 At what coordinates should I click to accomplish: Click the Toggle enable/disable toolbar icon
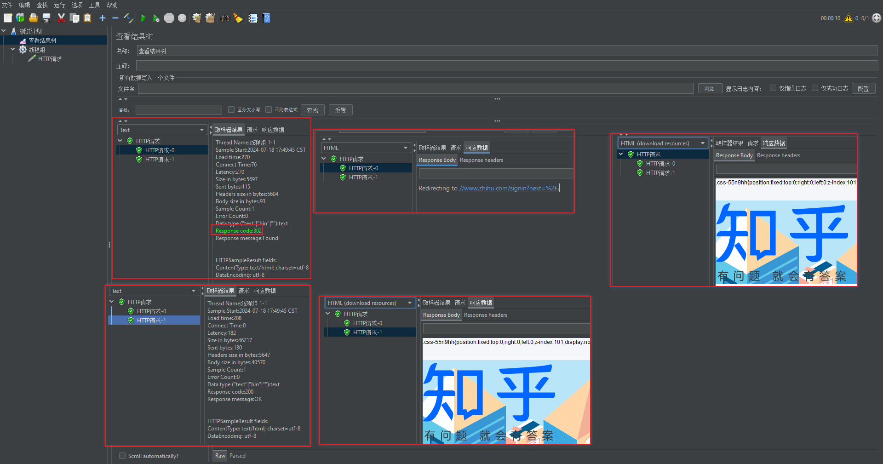point(129,18)
